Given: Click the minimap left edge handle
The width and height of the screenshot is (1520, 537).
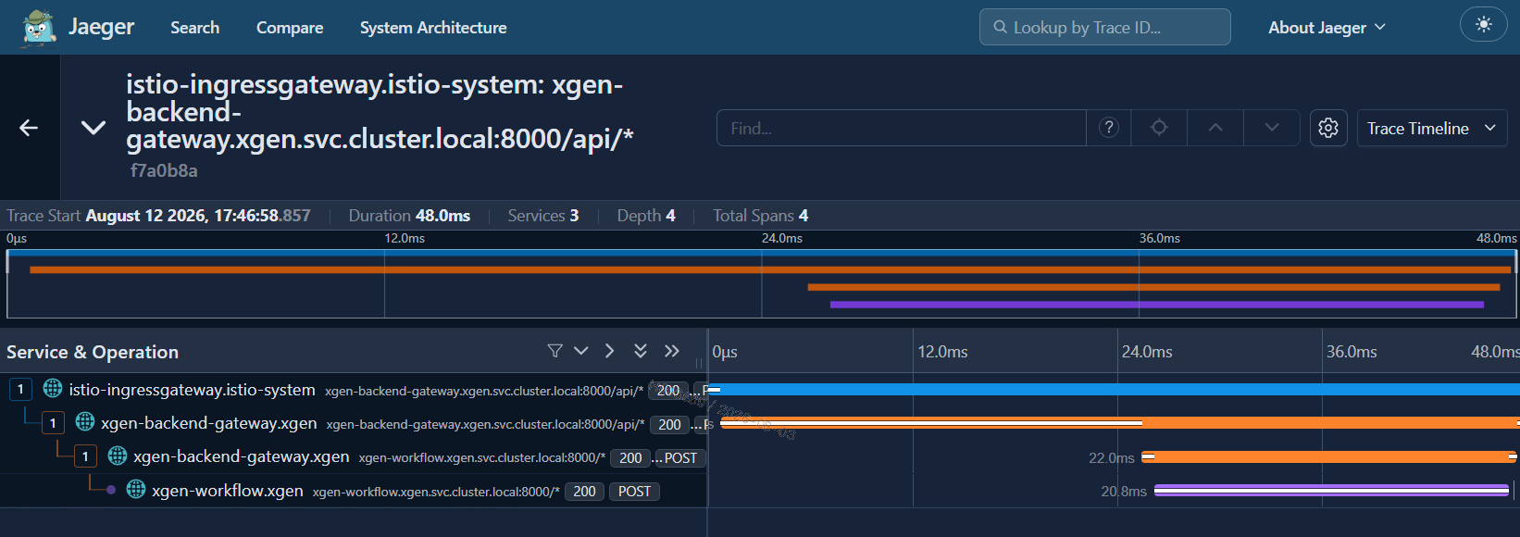Looking at the screenshot, I should [x=7, y=261].
